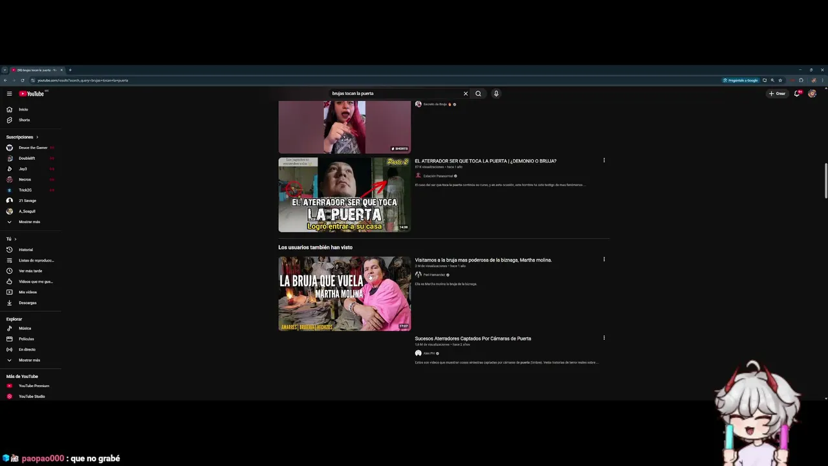Go to the YouTube logo home
Viewport: 828px width, 466px height.
pyautogui.click(x=32, y=94)
